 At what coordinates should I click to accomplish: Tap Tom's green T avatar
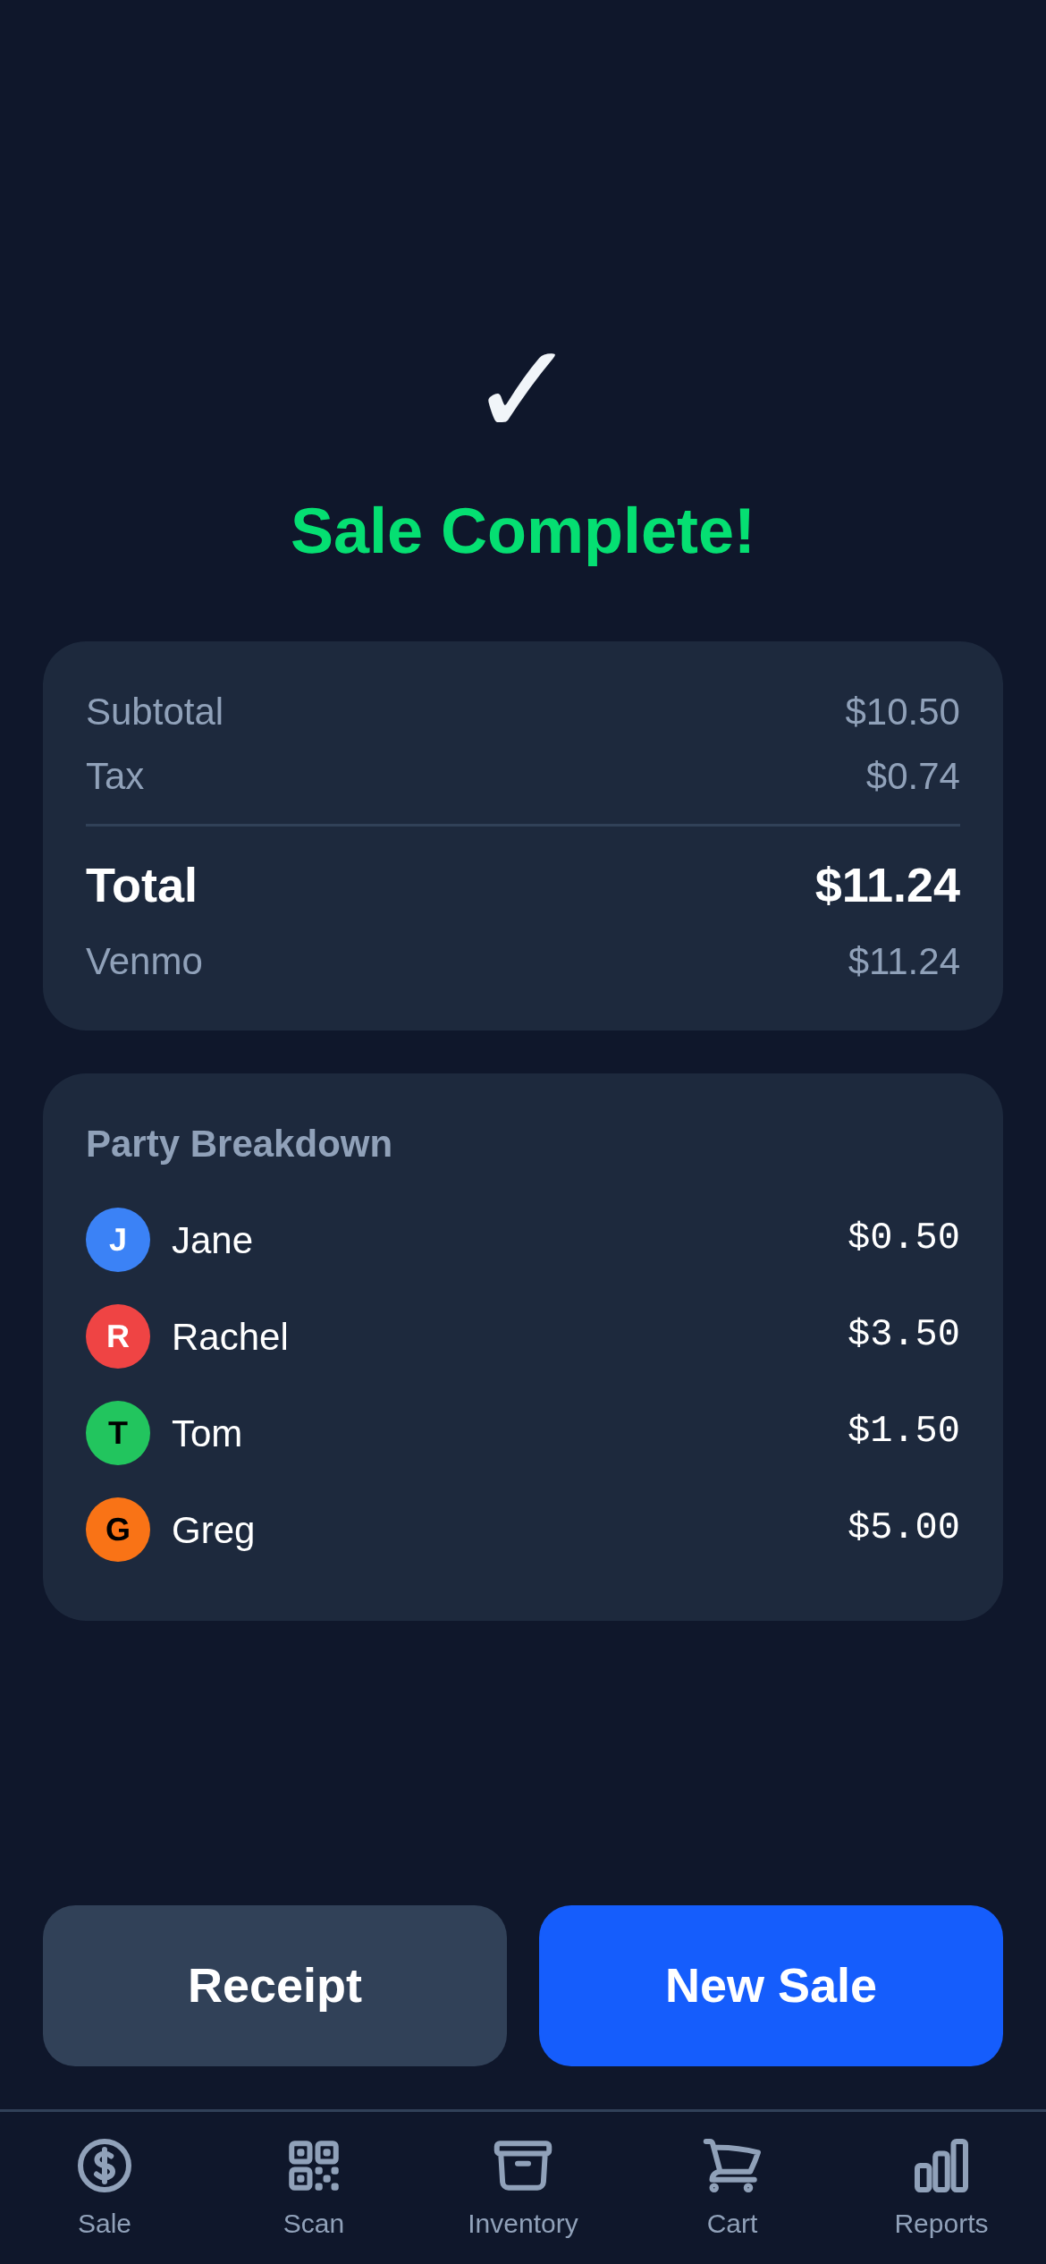pos(118,1433)
